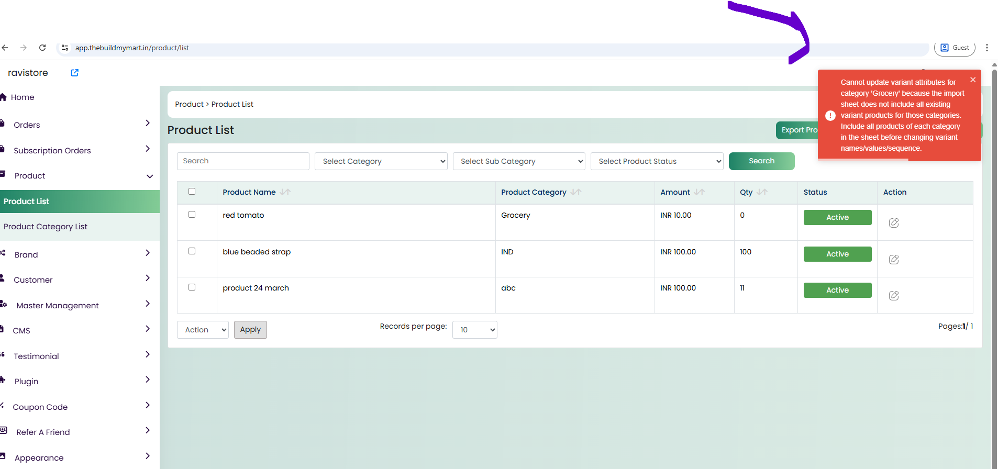Click the green Search button
This screenshot has width=998, height=469.
pos(761,161)
